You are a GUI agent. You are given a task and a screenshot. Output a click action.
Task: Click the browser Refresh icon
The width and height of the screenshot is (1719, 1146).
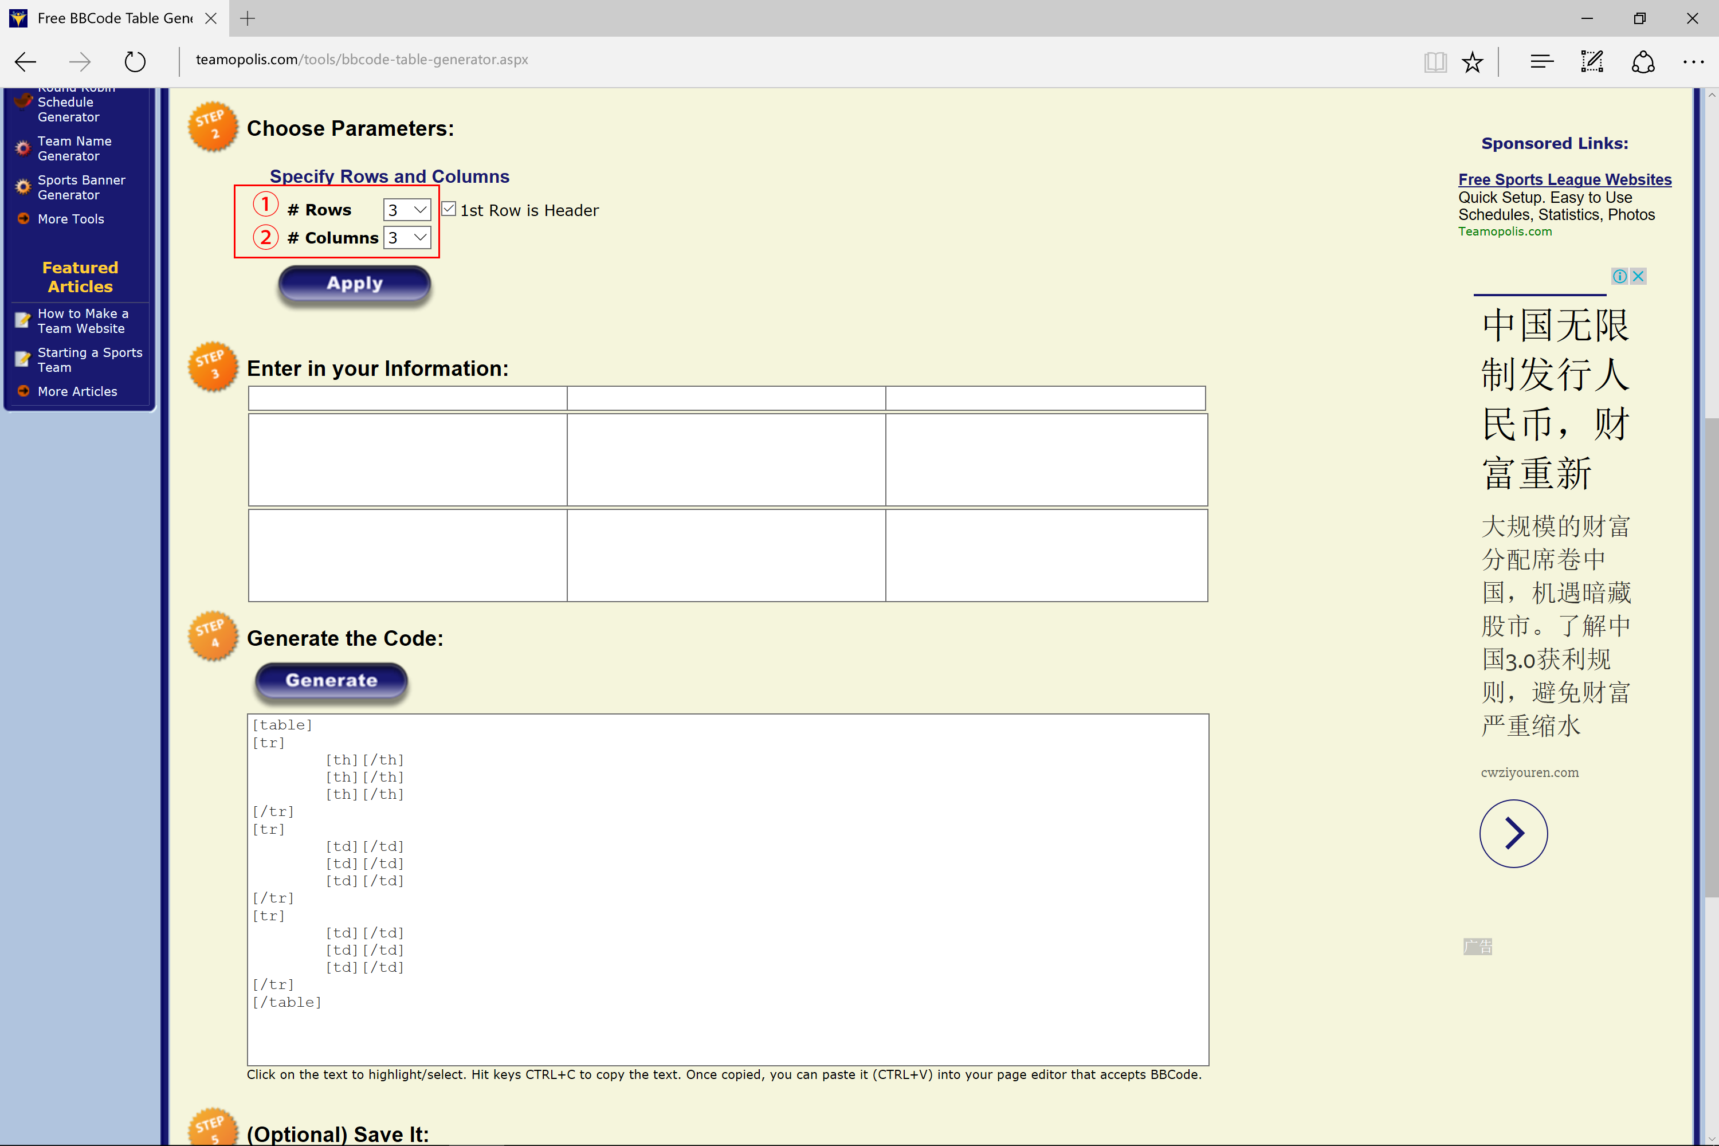point(135,61)
